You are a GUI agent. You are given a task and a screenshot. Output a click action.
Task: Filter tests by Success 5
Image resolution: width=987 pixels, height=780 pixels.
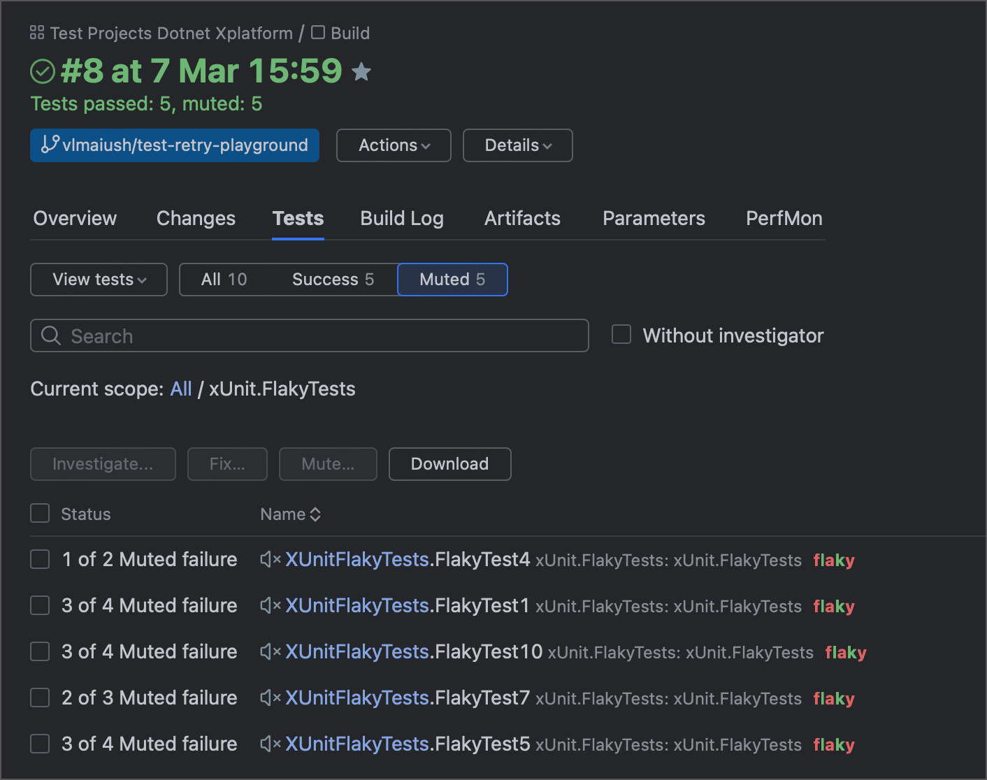pyautogui.click(x=333, y=280)
